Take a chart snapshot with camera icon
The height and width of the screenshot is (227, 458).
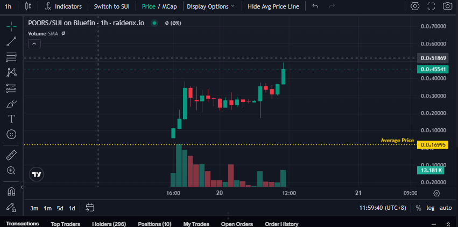447,6
